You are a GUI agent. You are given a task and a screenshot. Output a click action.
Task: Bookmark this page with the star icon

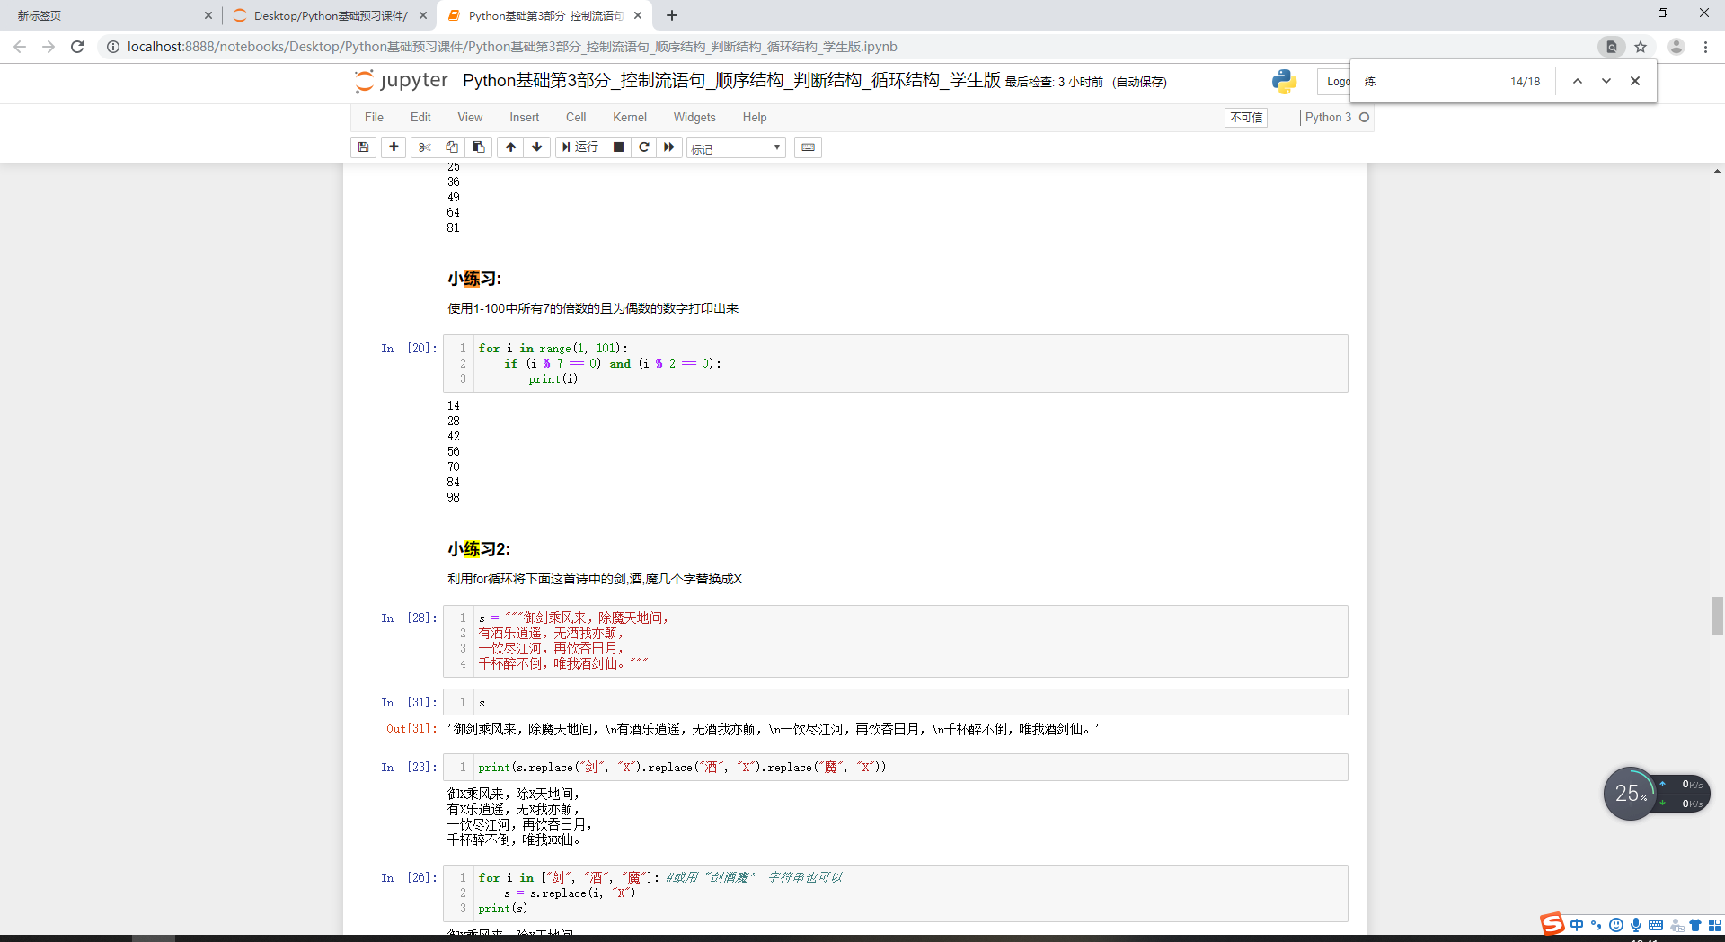[x=1641, y=47]
